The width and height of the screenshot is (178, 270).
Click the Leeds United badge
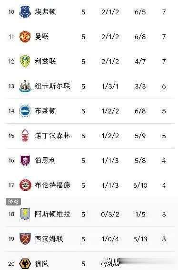[x=25, y=61]
